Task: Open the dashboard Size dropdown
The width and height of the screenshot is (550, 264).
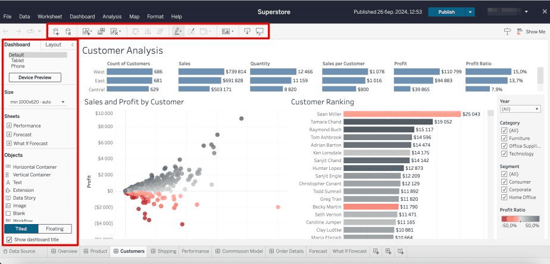Action: point(37,102)
